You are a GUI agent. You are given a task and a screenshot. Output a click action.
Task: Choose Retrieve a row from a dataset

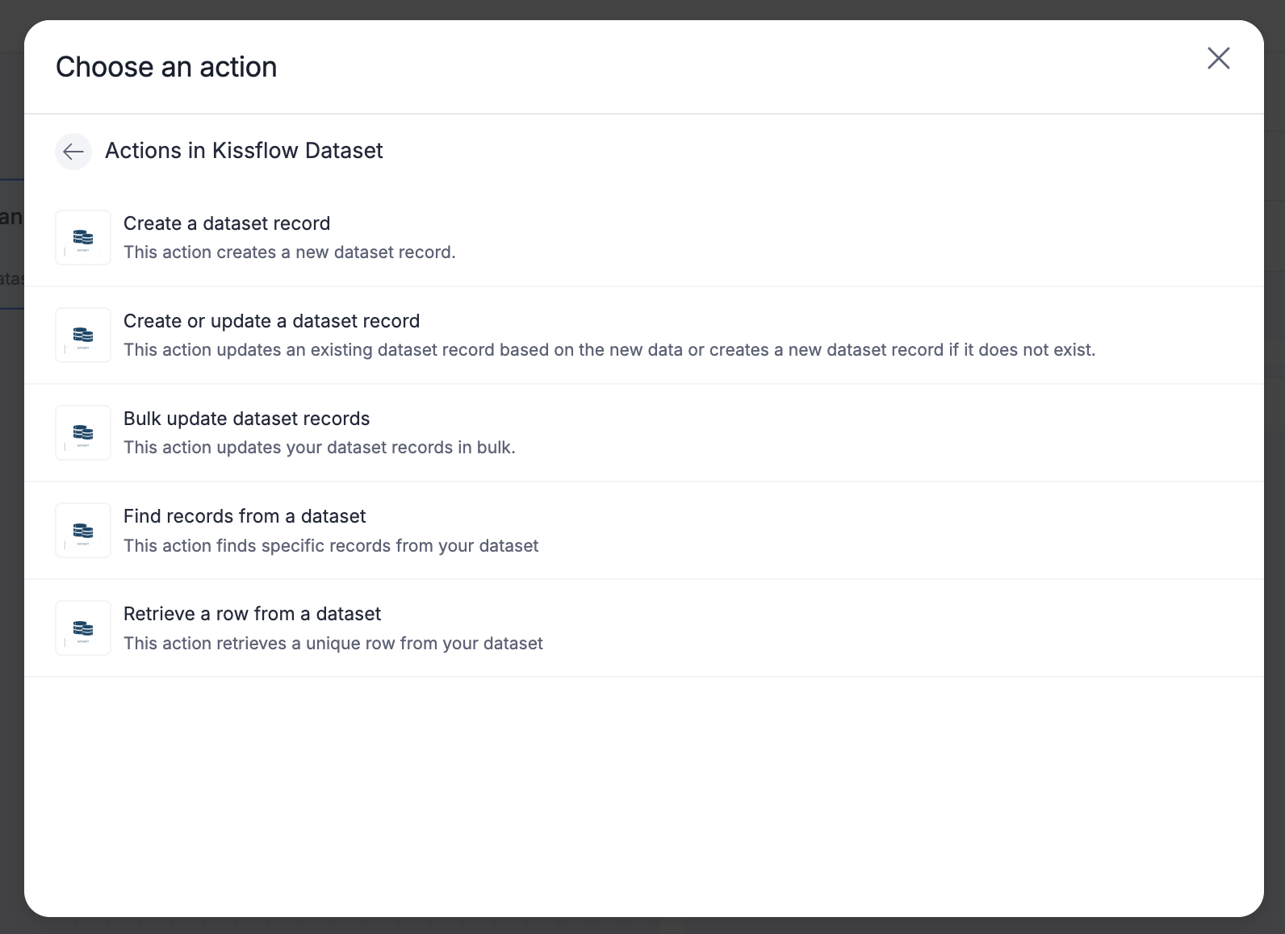click(x=252, y=614)
